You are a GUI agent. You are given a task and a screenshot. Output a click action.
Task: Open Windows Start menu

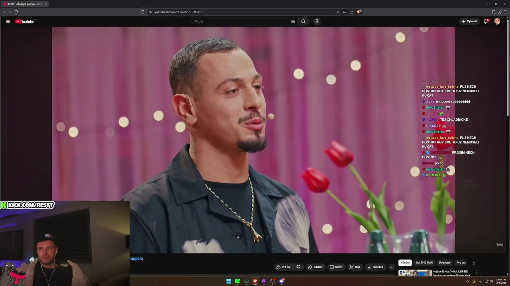click(x=229, y=281)
